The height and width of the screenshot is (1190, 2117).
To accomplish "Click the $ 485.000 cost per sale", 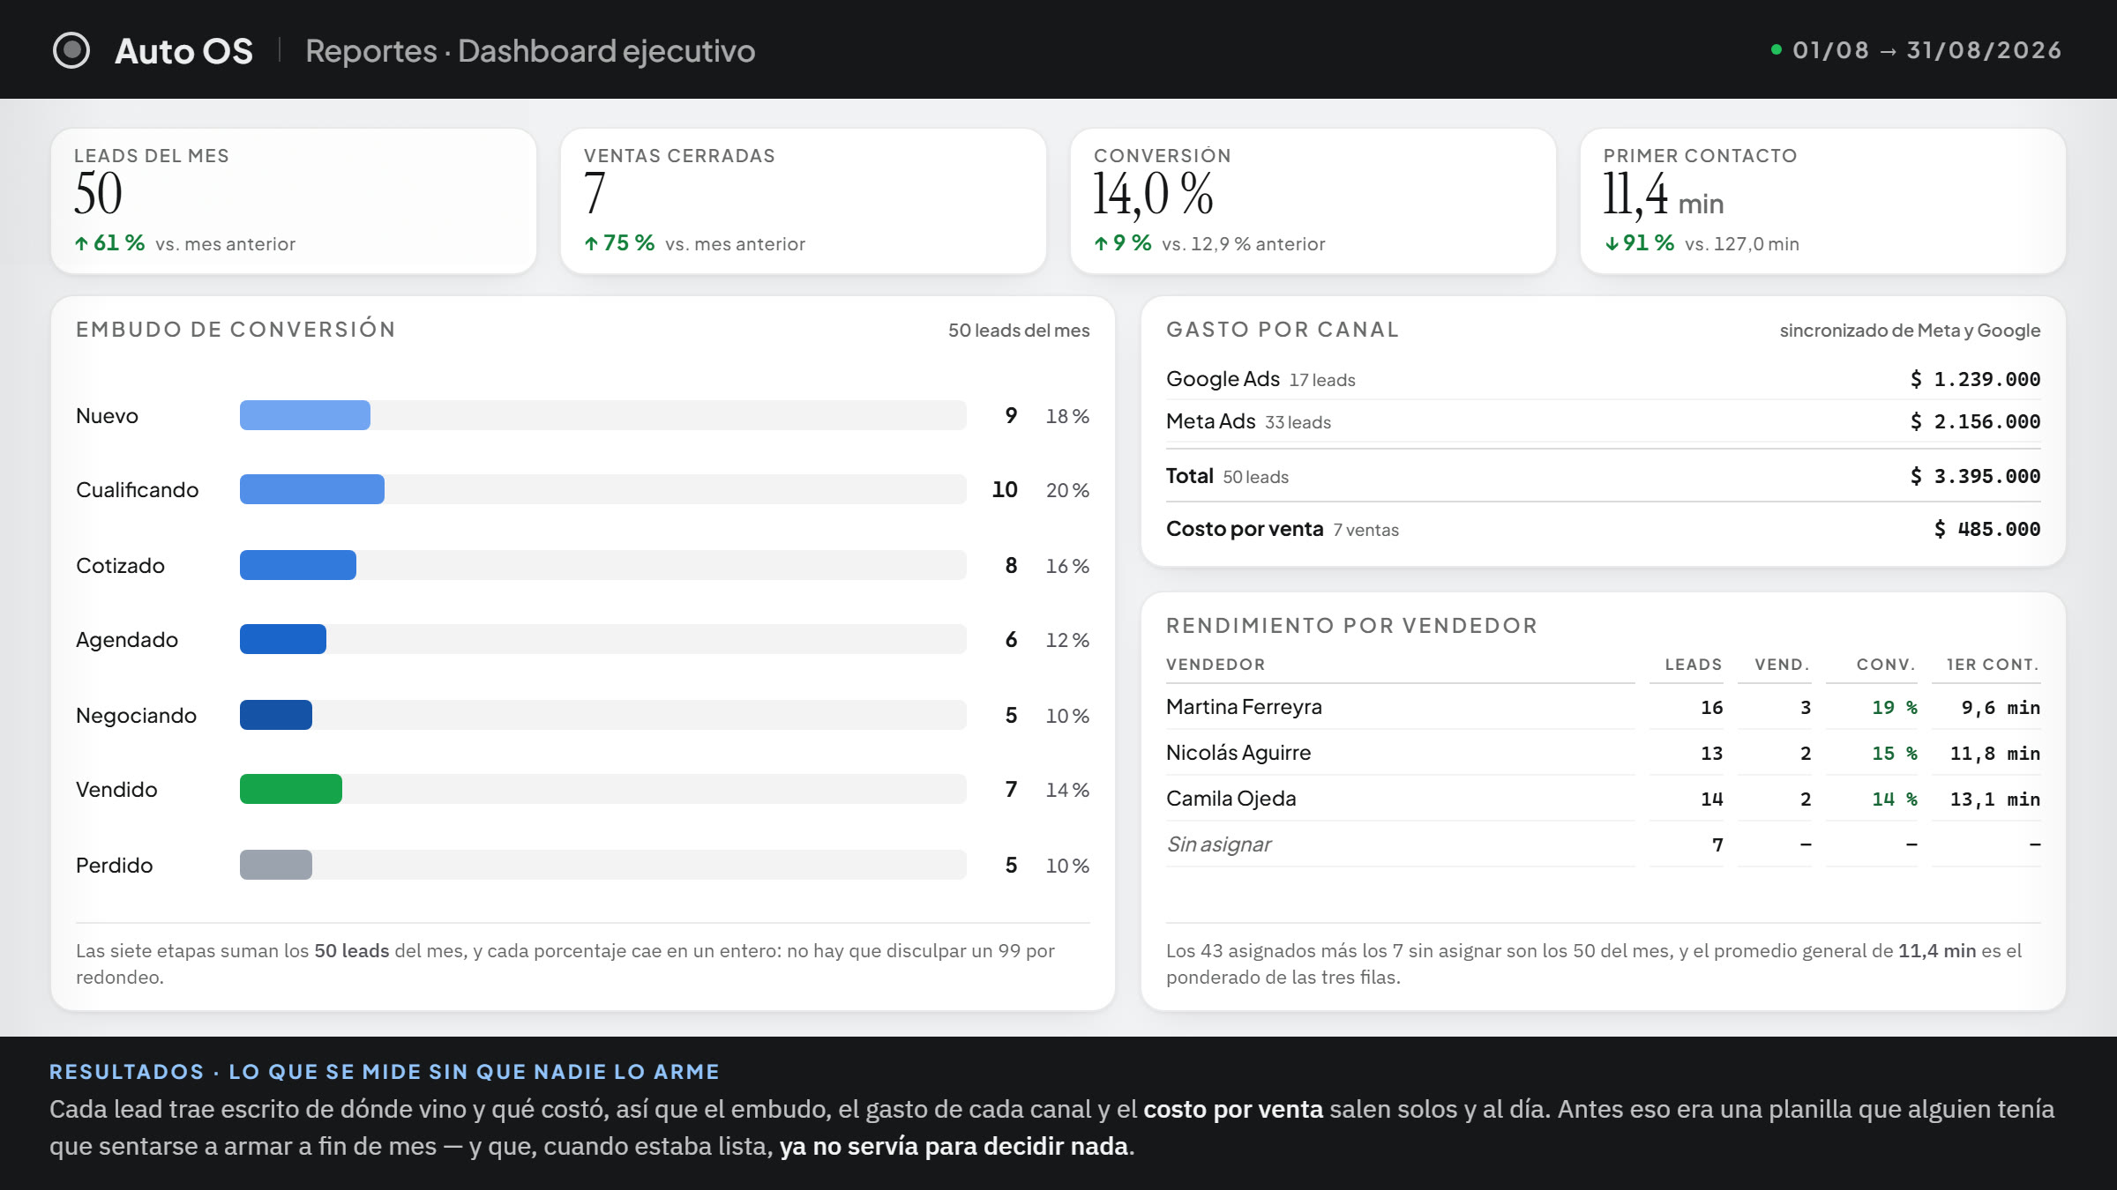I will (x=1987, y=529).
